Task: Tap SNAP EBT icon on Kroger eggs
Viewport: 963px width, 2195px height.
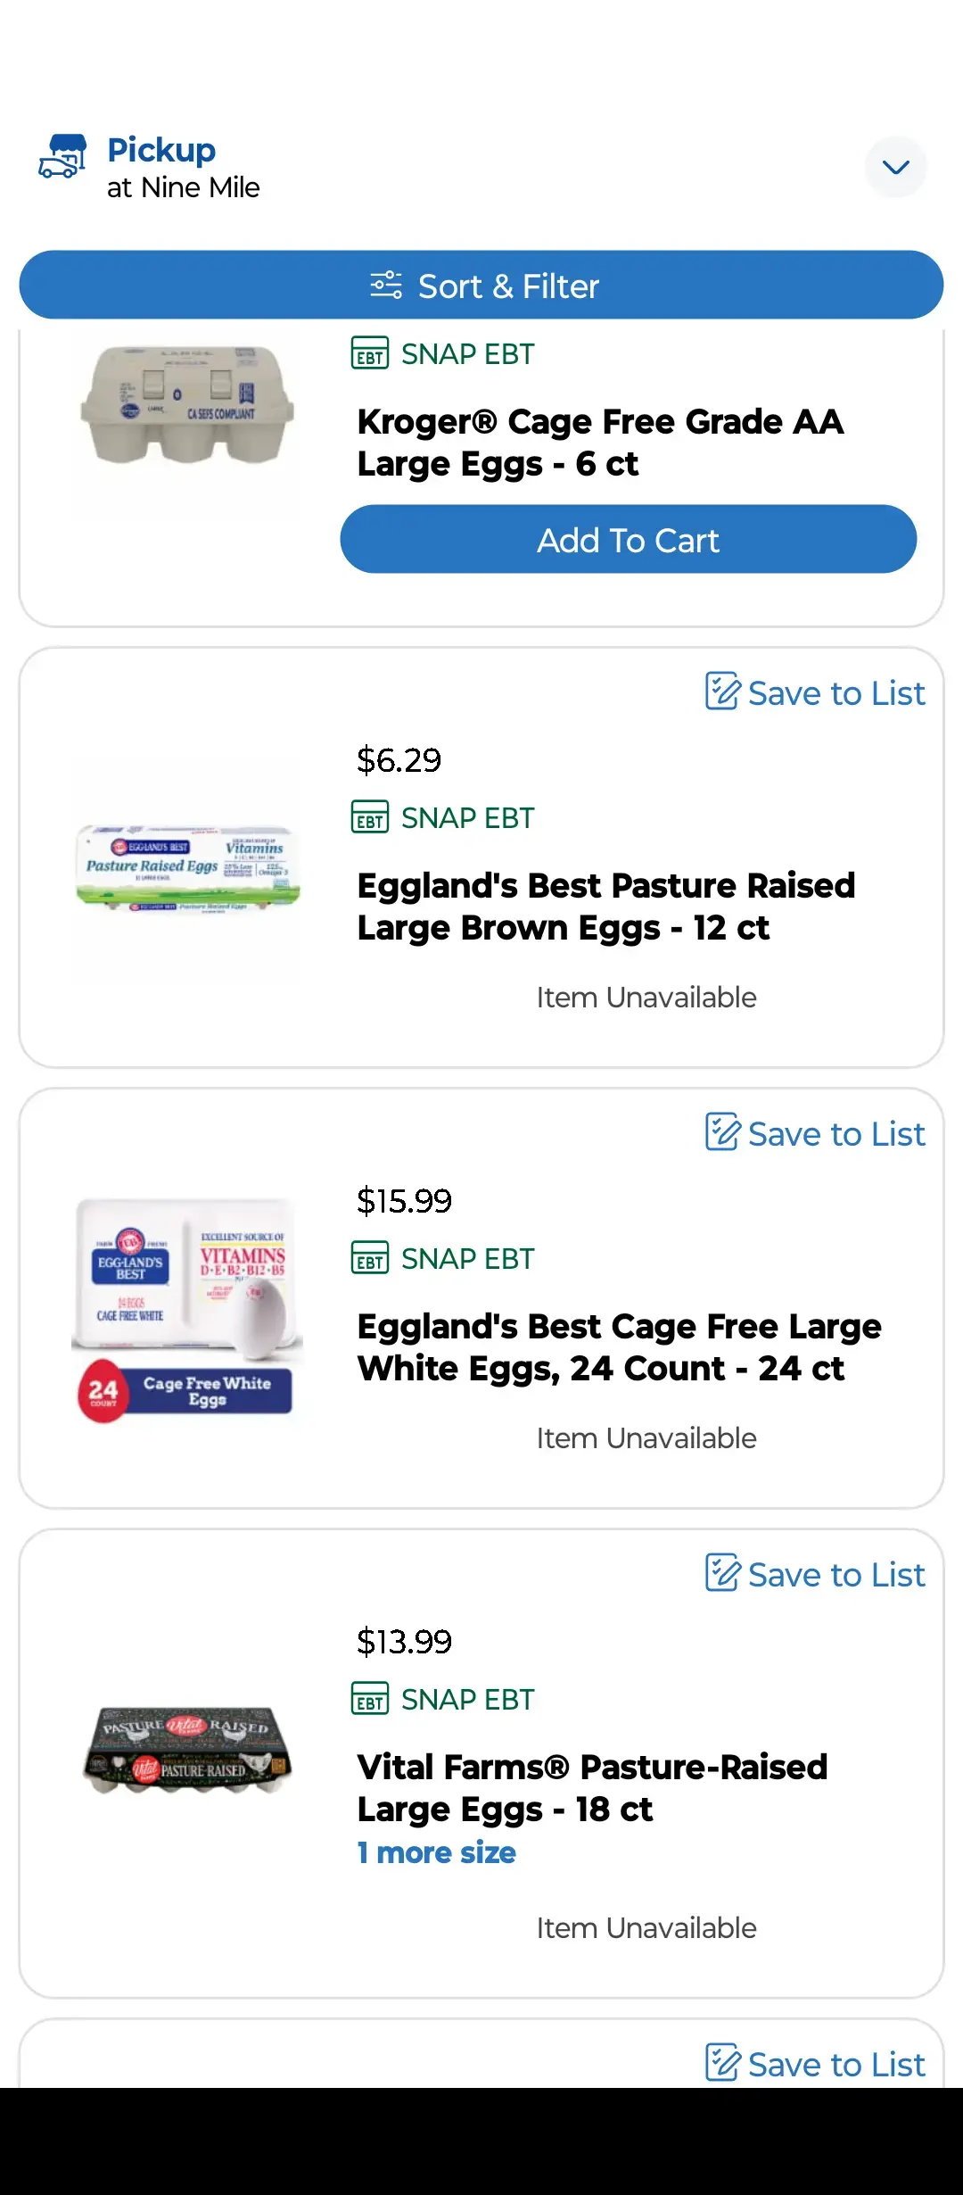Action: point(370,353)
